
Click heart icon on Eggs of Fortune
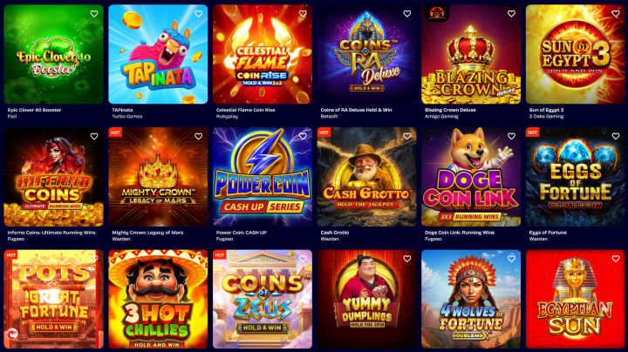pos(616,137)
